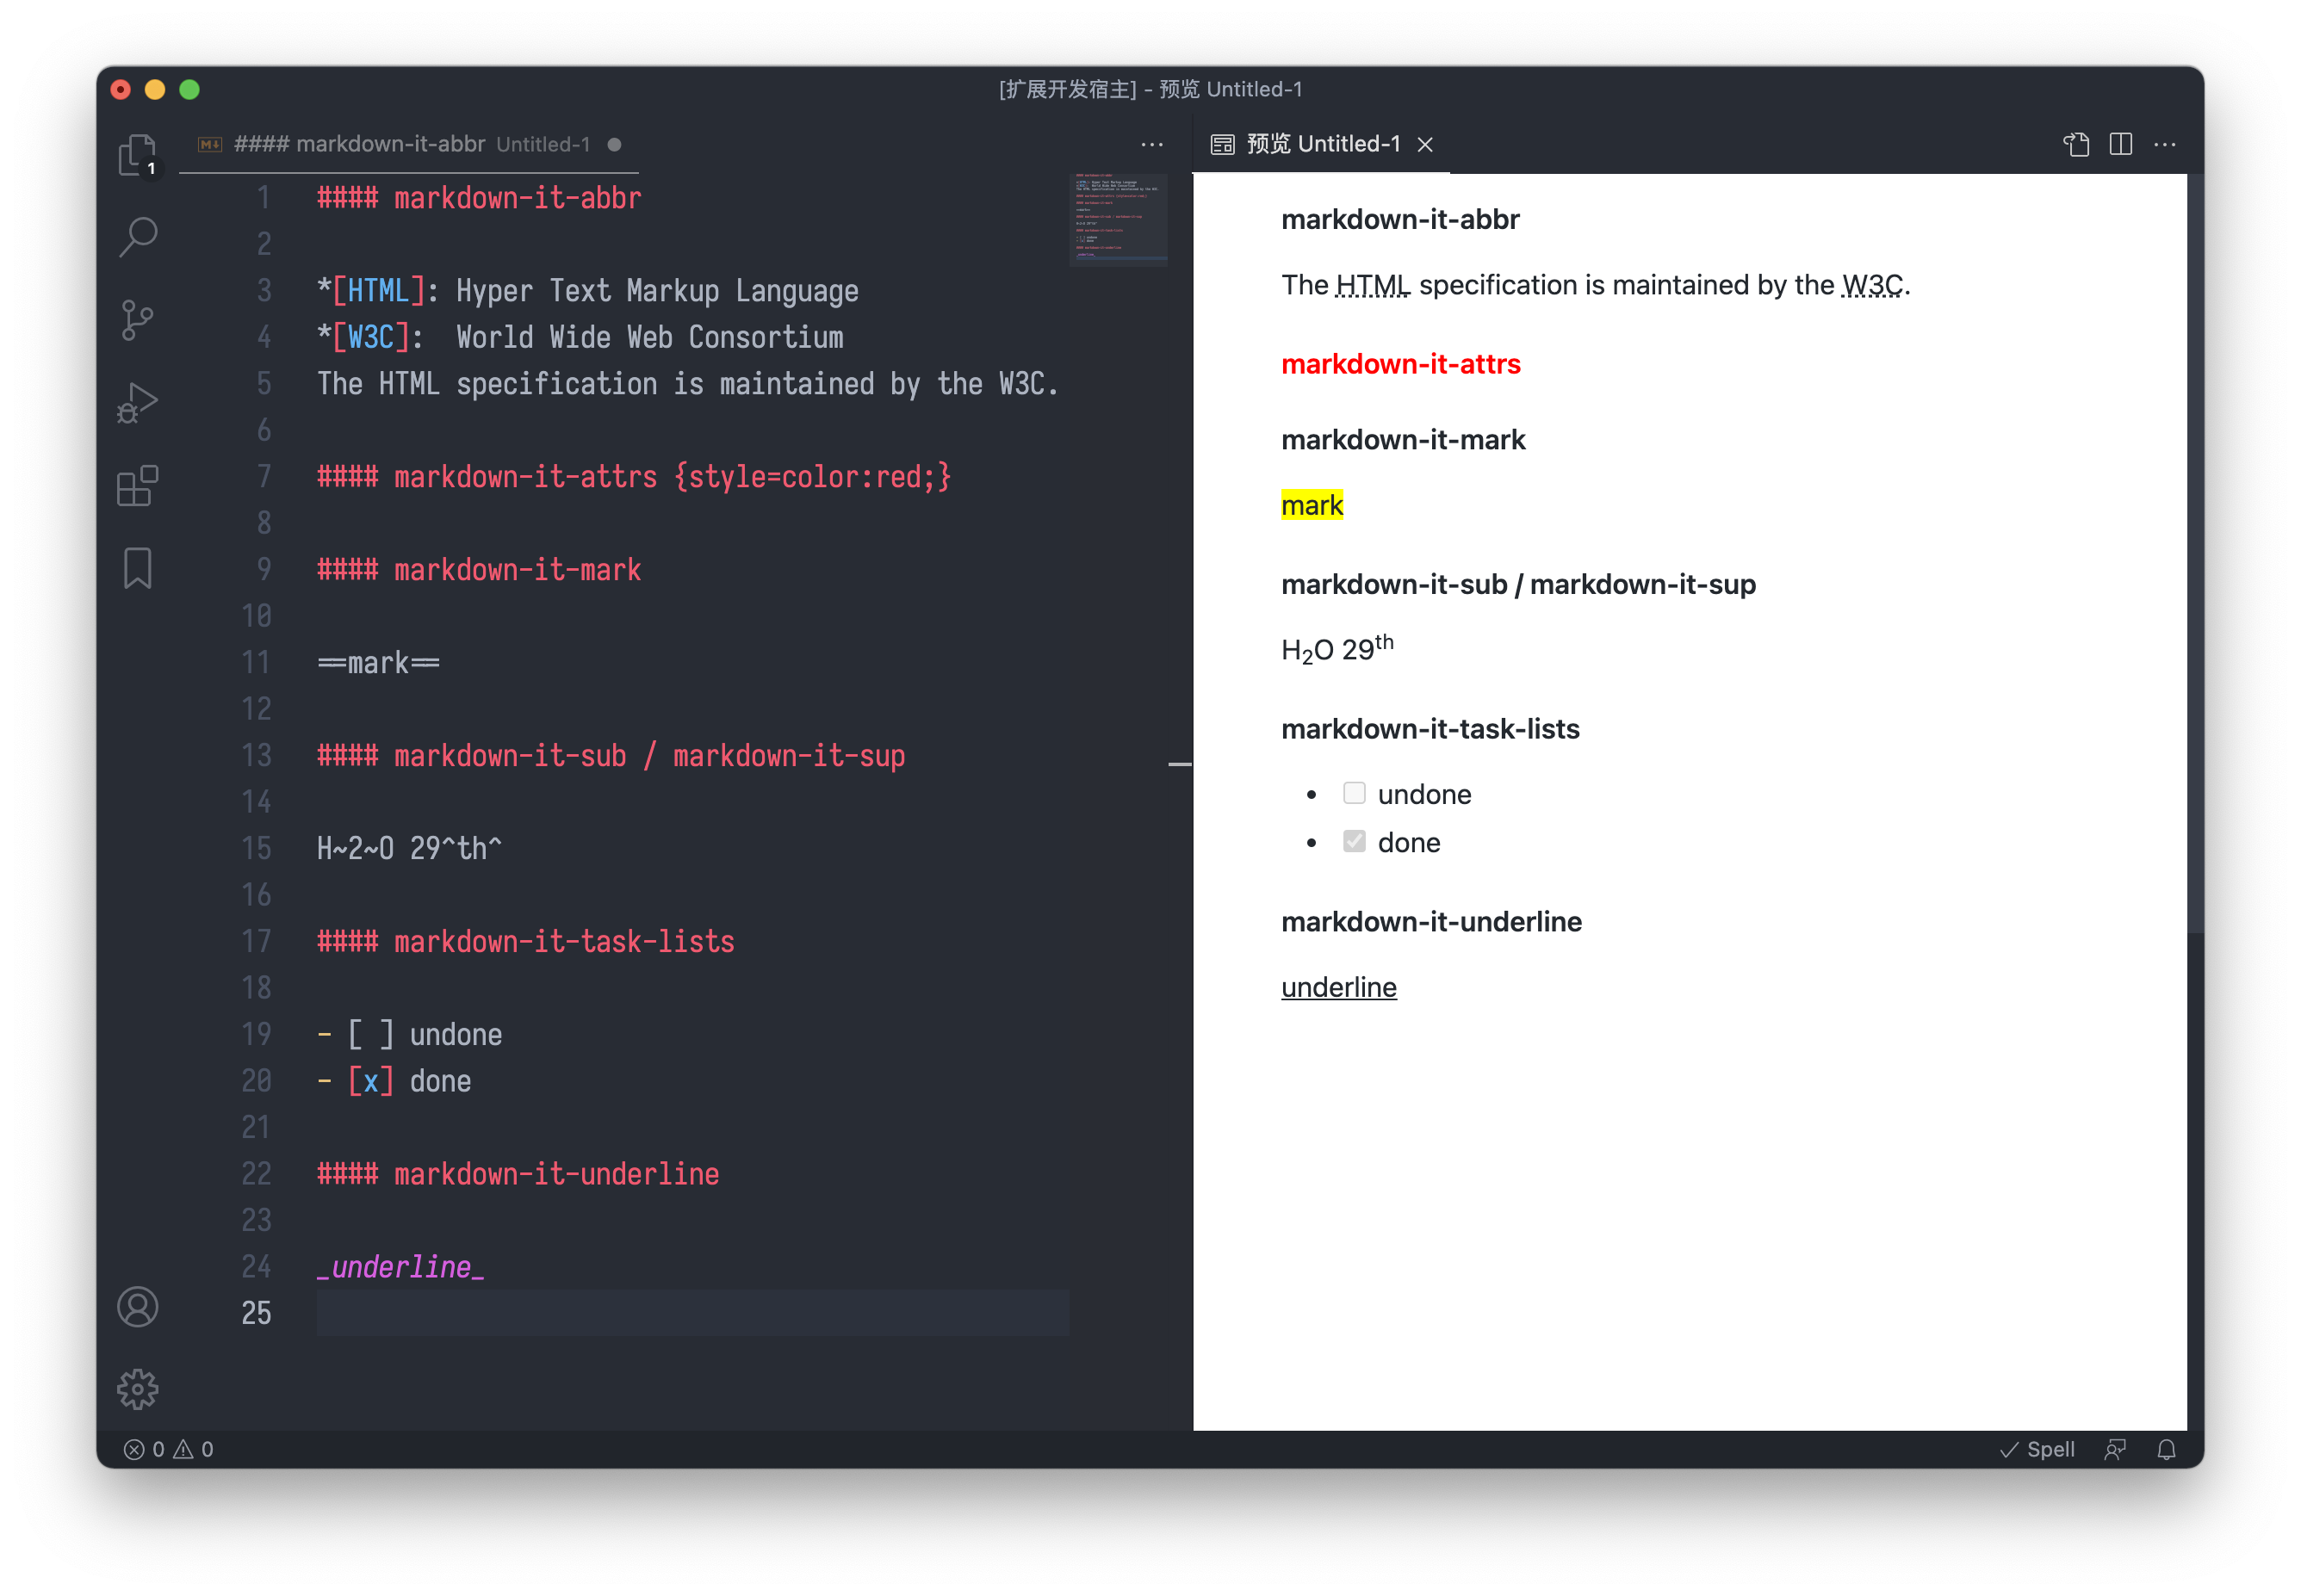Close the 预览 Untitled-1 preview tab
This screenshot has height=1596, width=2301.
point(1424,145)
